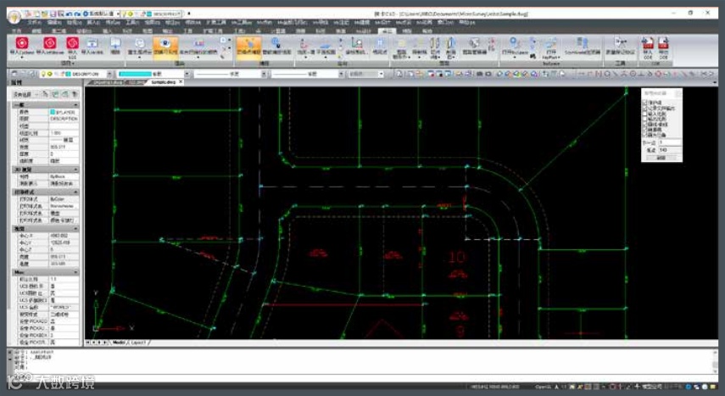Close the Sample.dwg document tab
This screenshot has width=725, height=396.
(181, 82)
